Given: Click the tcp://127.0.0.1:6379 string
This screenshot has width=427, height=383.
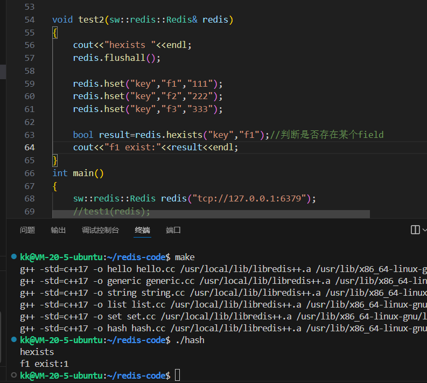Looking at the screenshot, I should coord(249,199).
